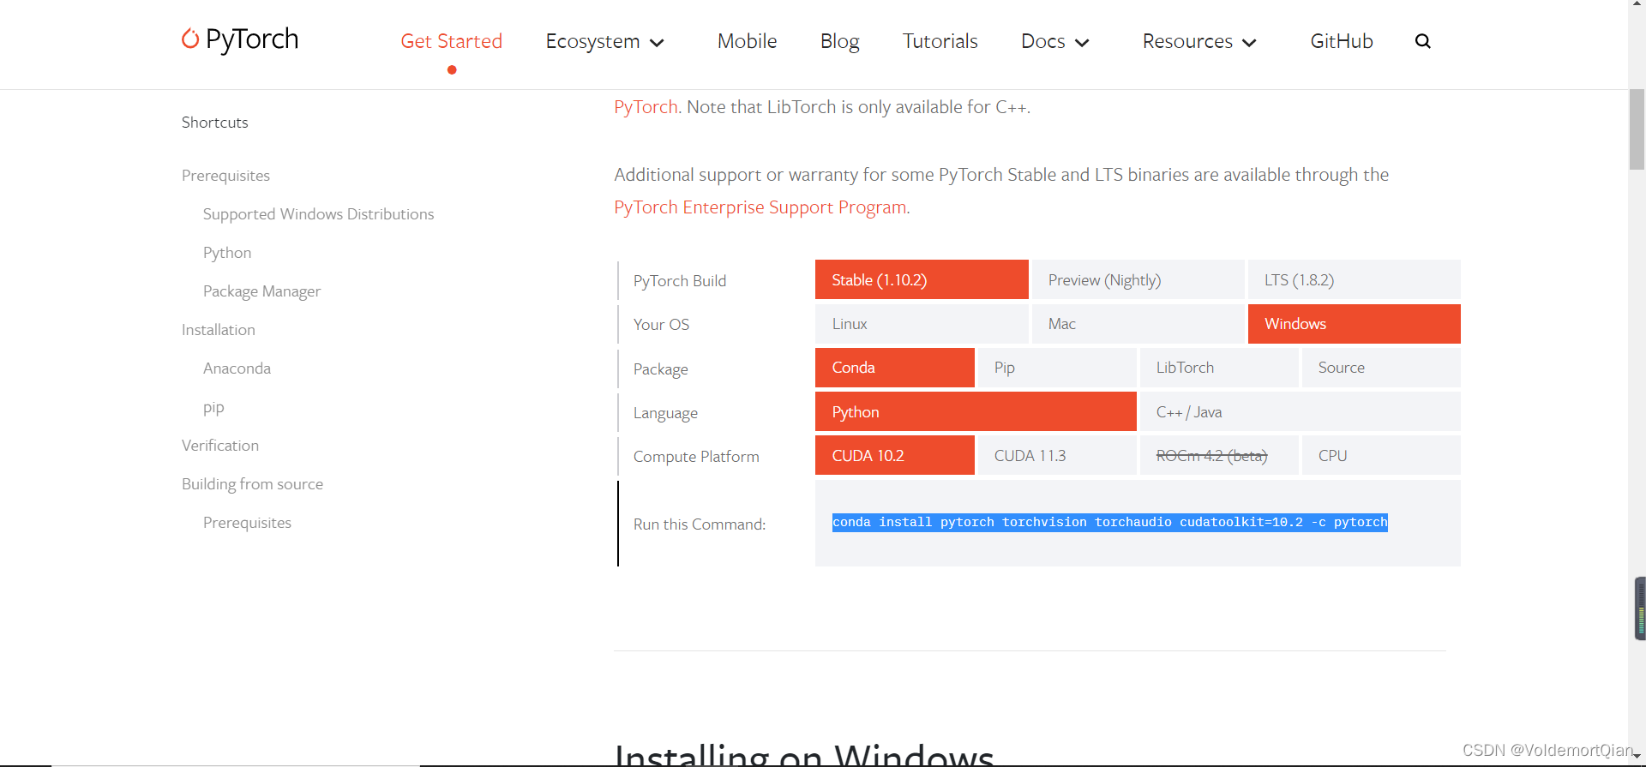Viewport: 1646px width, 767px height.
Task: Go to the Installation shortcut
Action: point(219,330)
